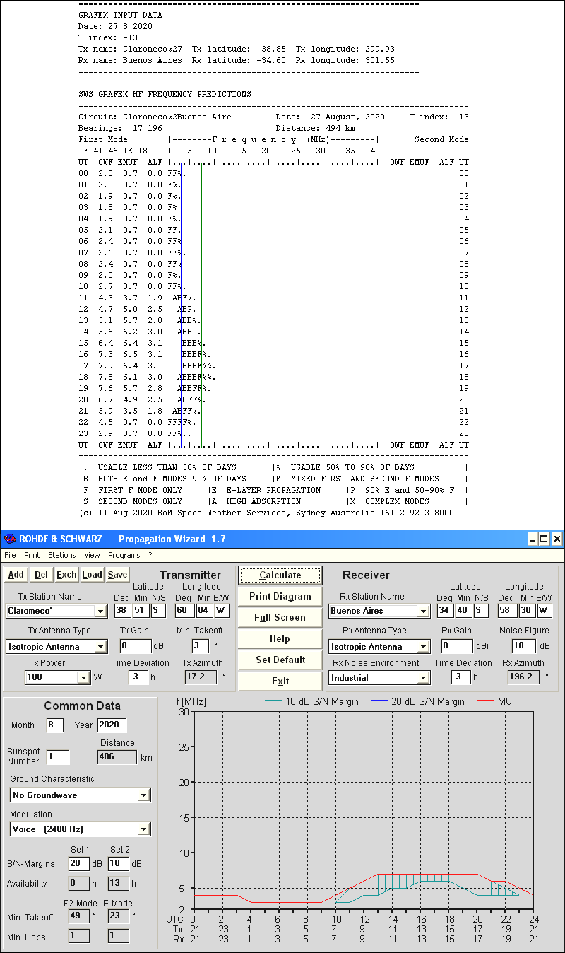565x953 pixels.
Task: Select the Transmitter latitude minutes field
Action: point(141,610)
